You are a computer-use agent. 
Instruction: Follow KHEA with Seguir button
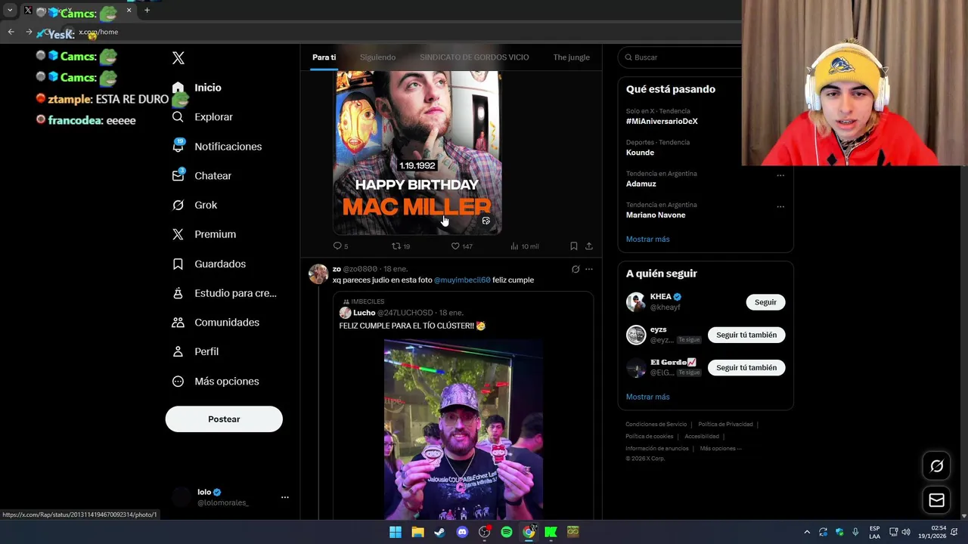[x=765, y=302]
